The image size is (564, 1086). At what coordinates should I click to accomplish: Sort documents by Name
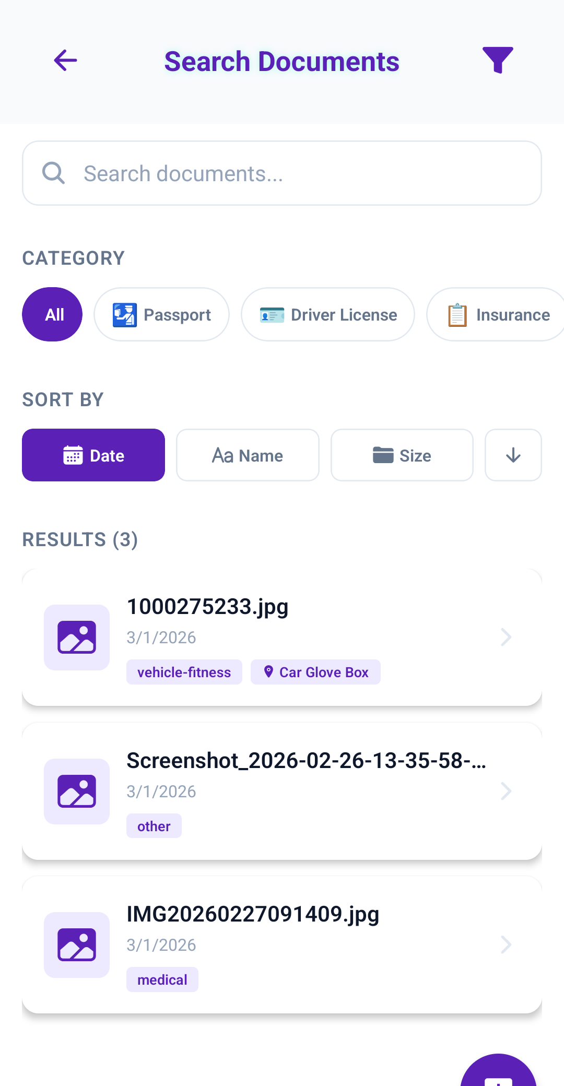click(x=248, y=455)
